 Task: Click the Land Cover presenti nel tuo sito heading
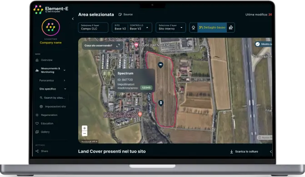112,152
